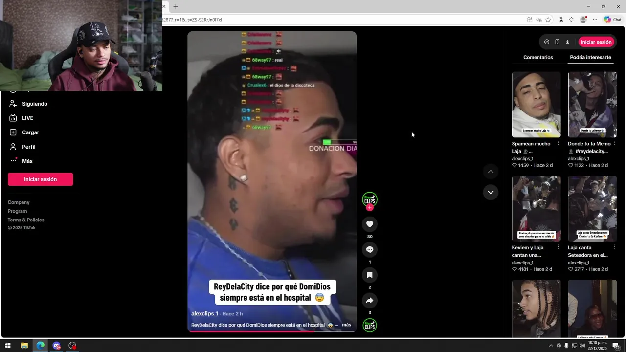Open the Edge profile avatar
This screenshot has height=352, width=626.
[583, 20]
